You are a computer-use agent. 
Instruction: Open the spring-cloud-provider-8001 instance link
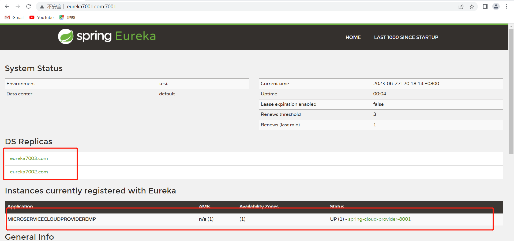pos(379,219)
